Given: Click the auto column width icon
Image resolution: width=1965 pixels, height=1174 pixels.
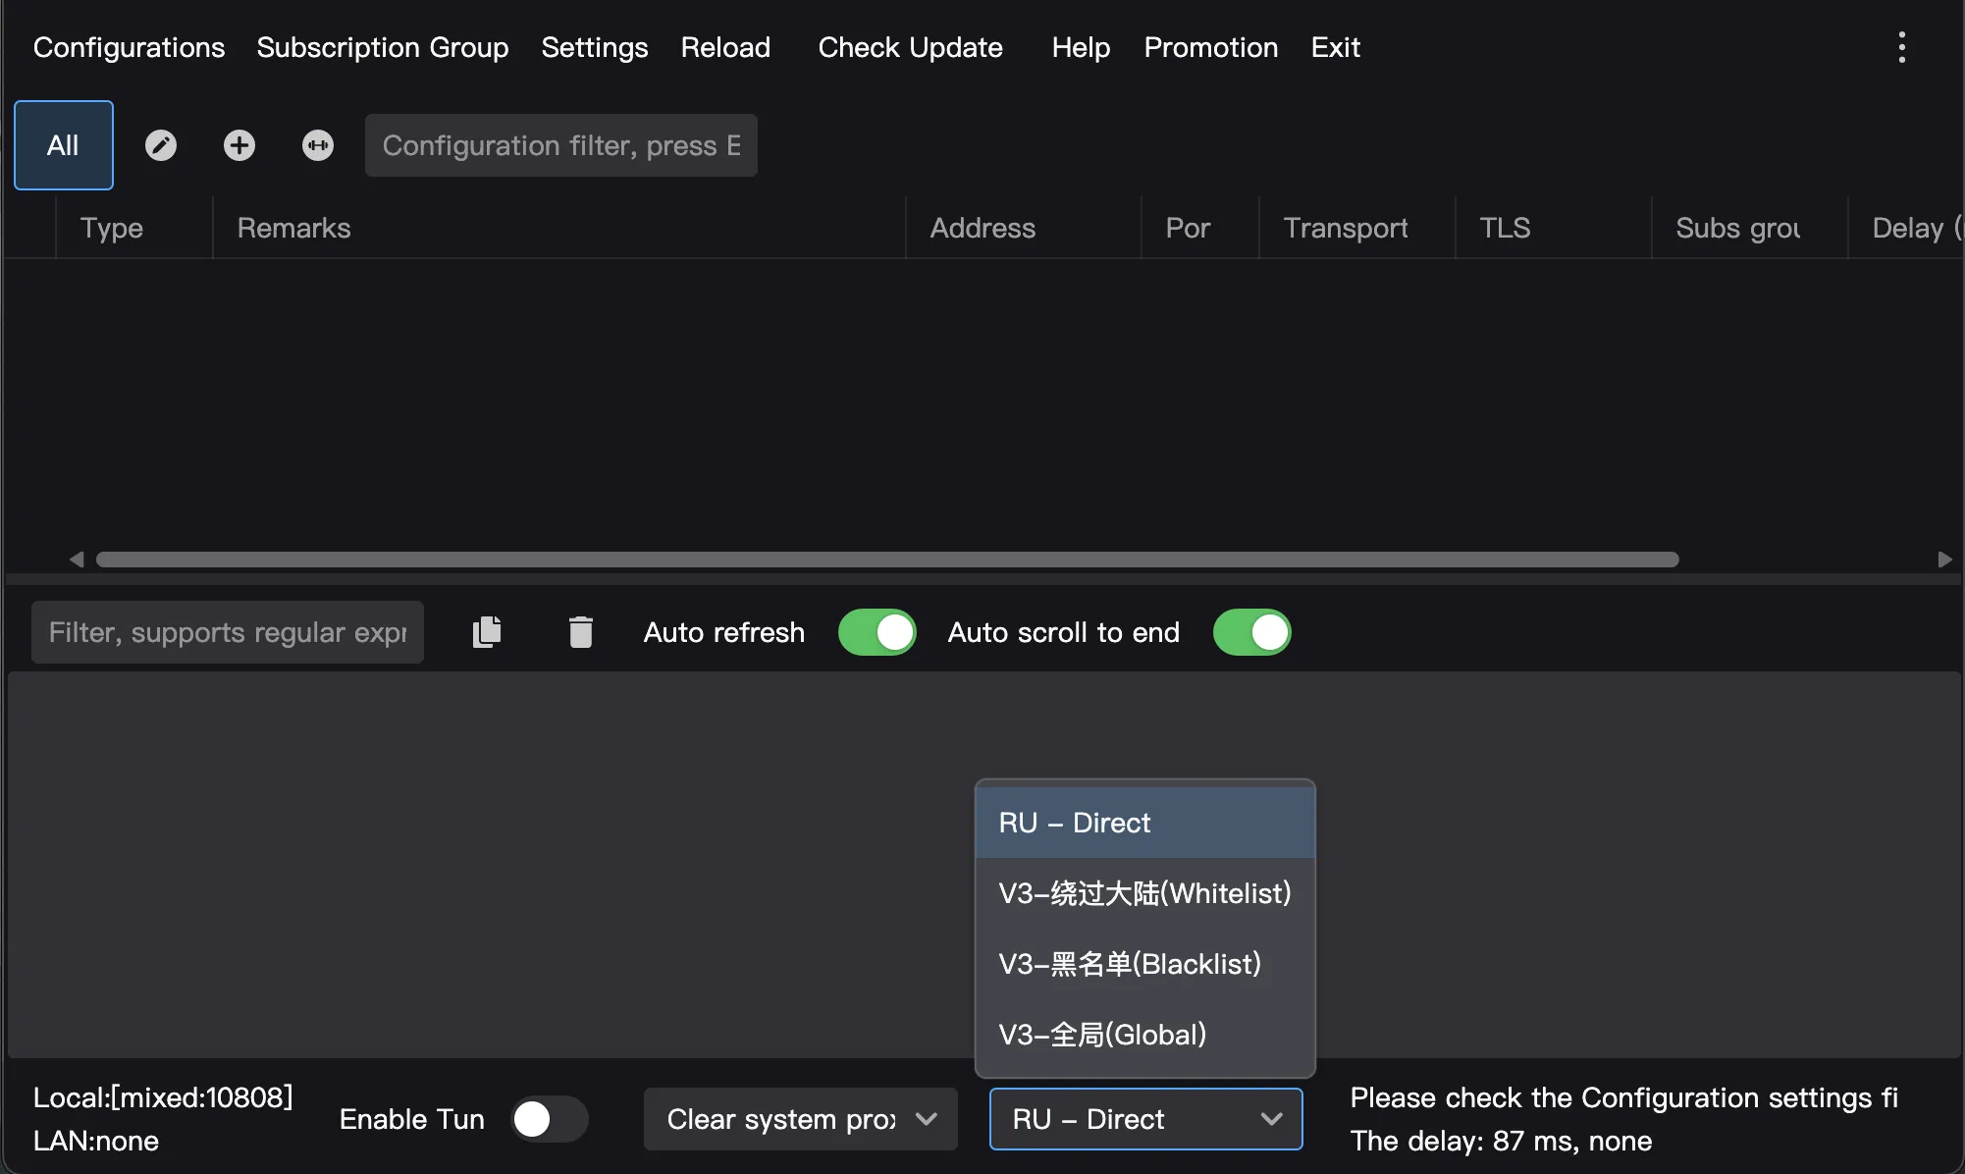Looking at the screenshot, I should pos(317,145).
